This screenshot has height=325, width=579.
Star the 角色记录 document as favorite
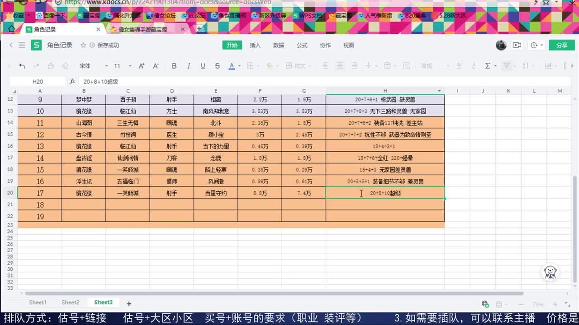83,45
